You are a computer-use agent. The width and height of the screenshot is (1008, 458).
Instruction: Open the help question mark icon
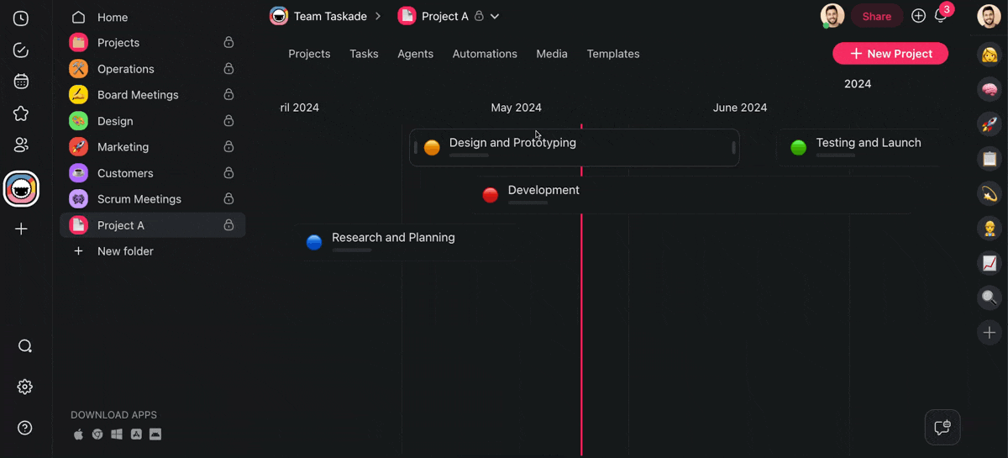[24, 428]
